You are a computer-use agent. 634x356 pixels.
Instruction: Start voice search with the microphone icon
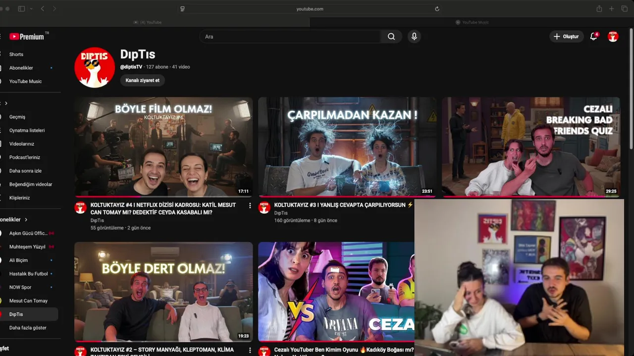click(414, 37)
